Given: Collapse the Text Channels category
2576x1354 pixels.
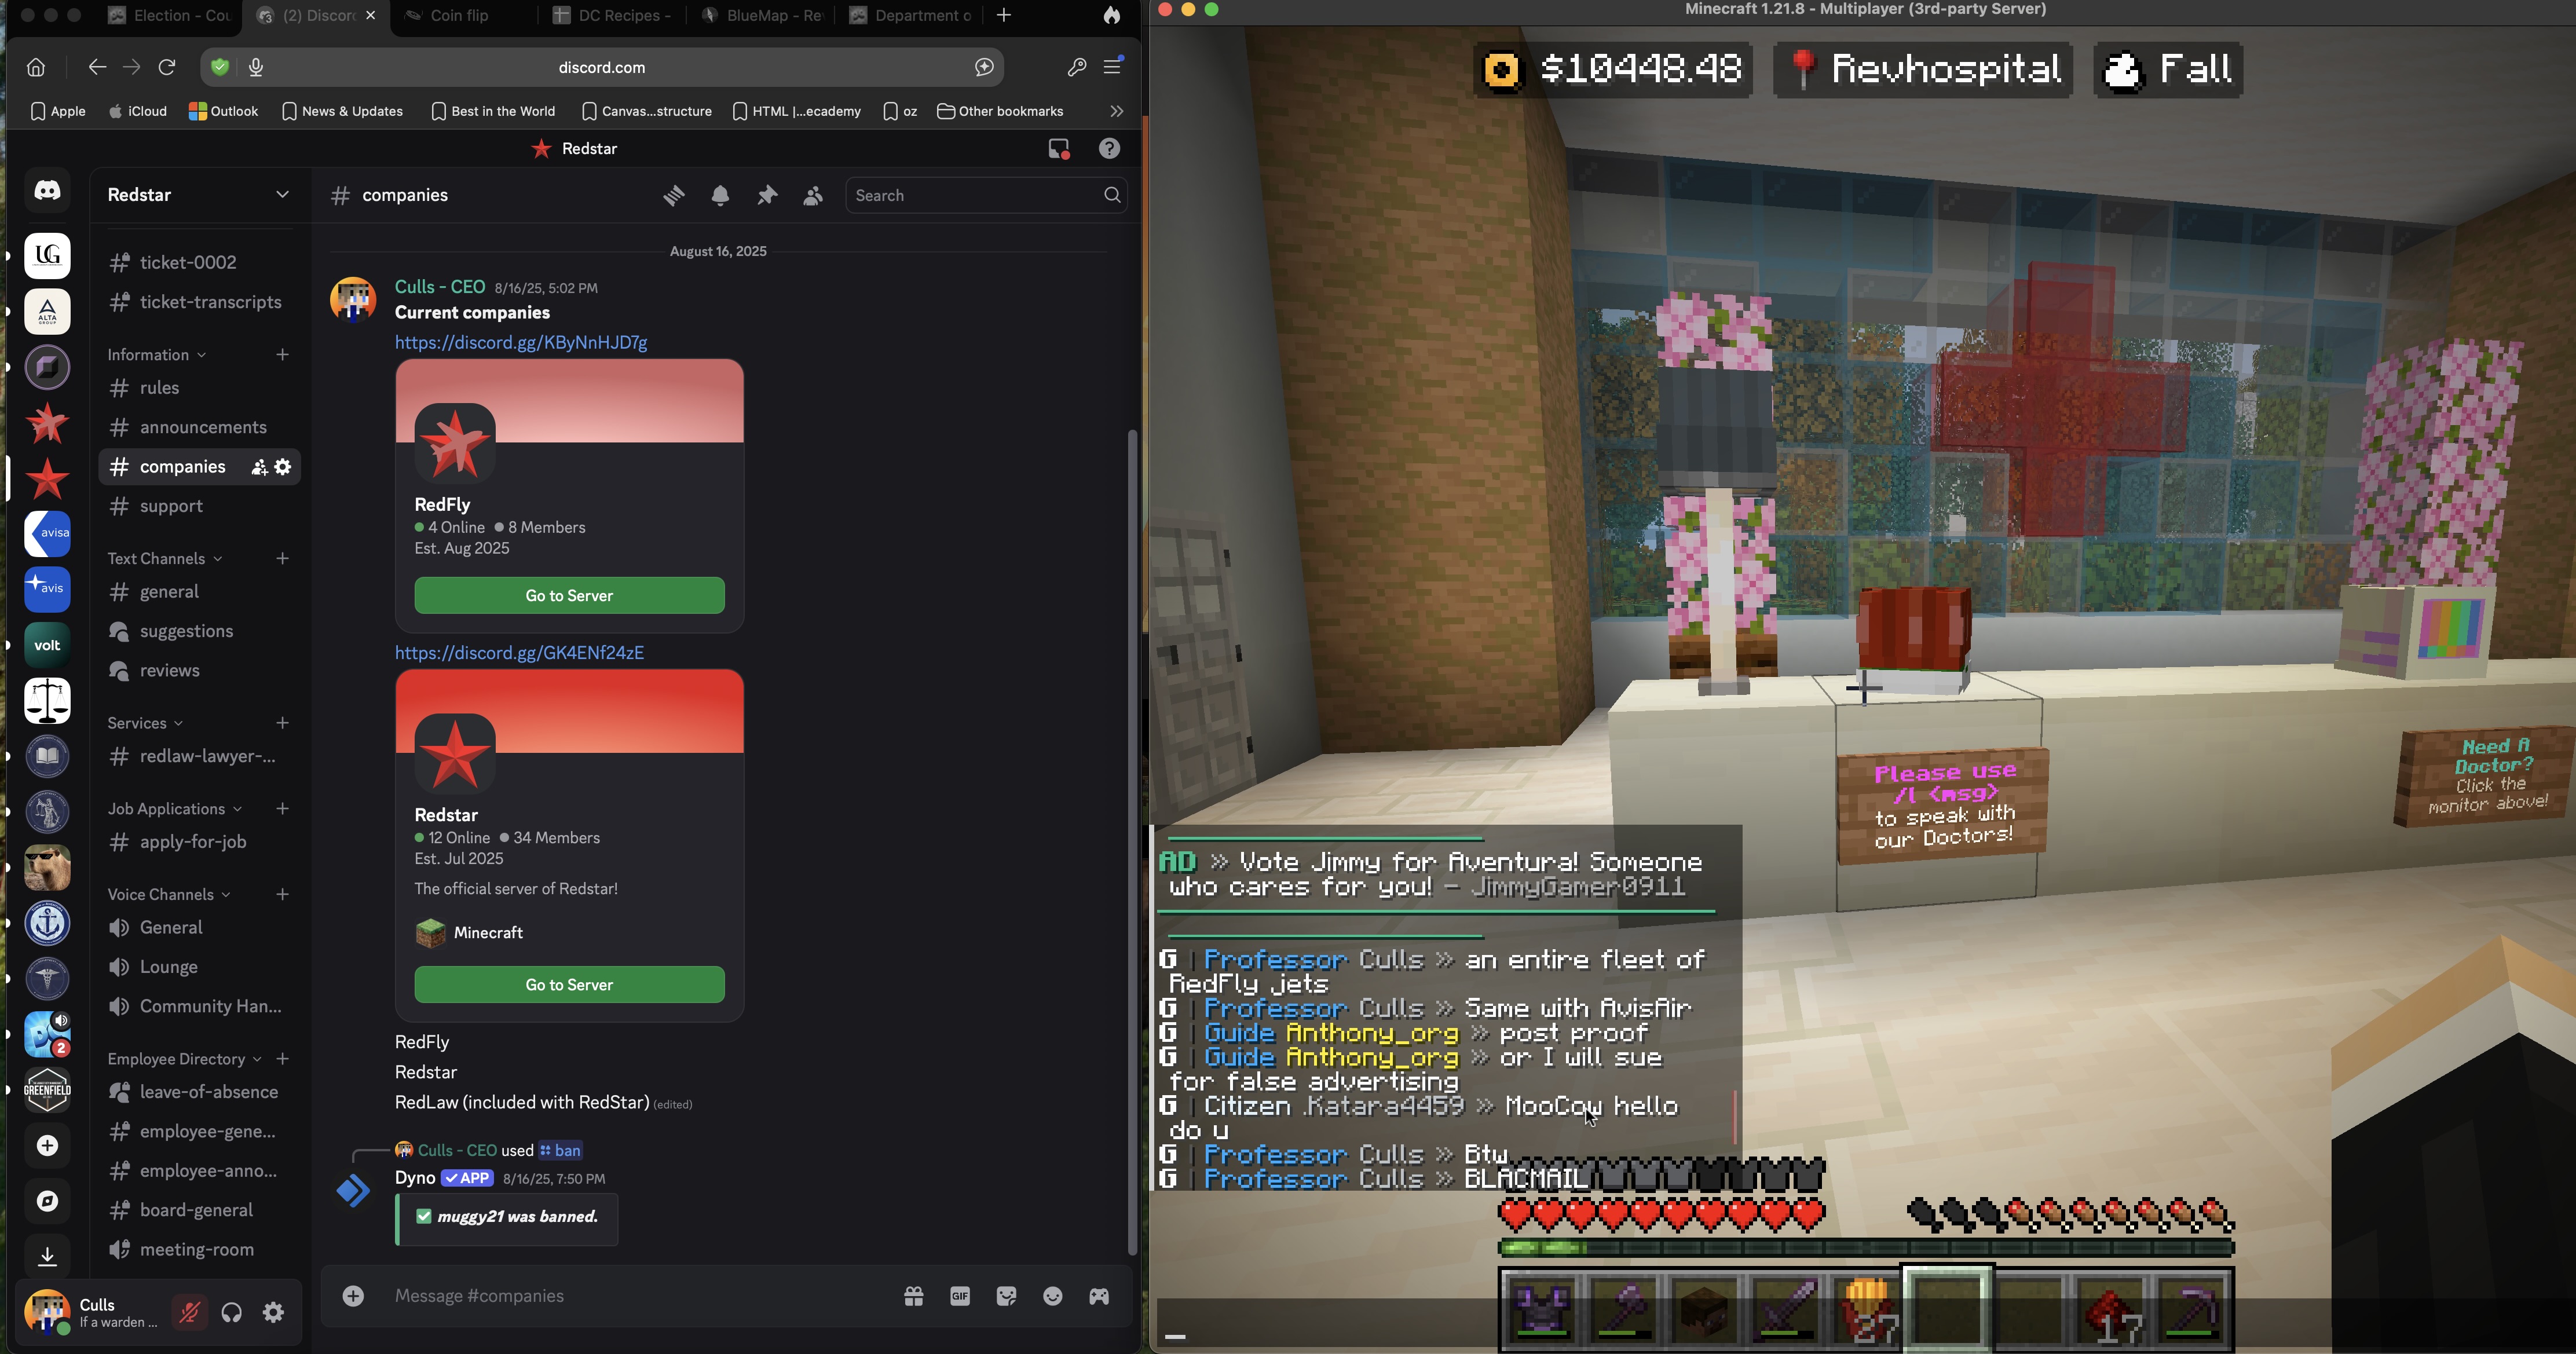Looking at the screenshot, I should 165,559.
